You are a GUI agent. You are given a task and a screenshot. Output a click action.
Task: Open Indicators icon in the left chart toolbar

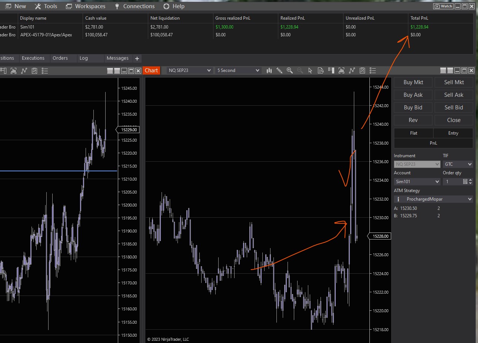point(14,71)
